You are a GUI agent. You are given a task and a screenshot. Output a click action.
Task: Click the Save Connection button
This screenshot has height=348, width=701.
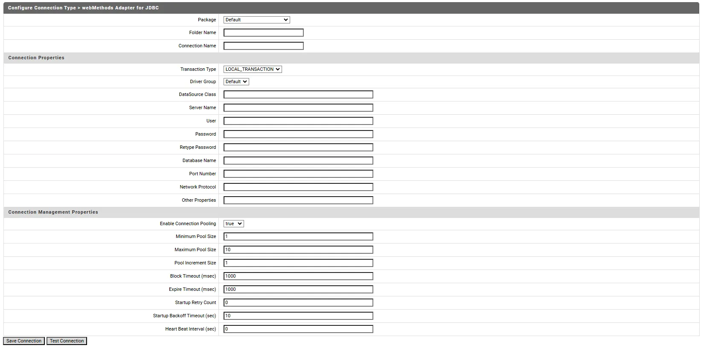24,341
